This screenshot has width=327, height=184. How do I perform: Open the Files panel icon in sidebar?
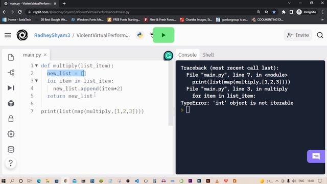[11, 57]
